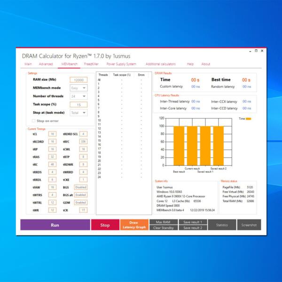Click the tRTP timing value field
The image size is (282, 282).
(83, 157)
